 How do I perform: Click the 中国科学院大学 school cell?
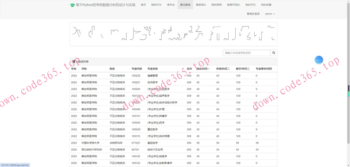click(90, 143)
